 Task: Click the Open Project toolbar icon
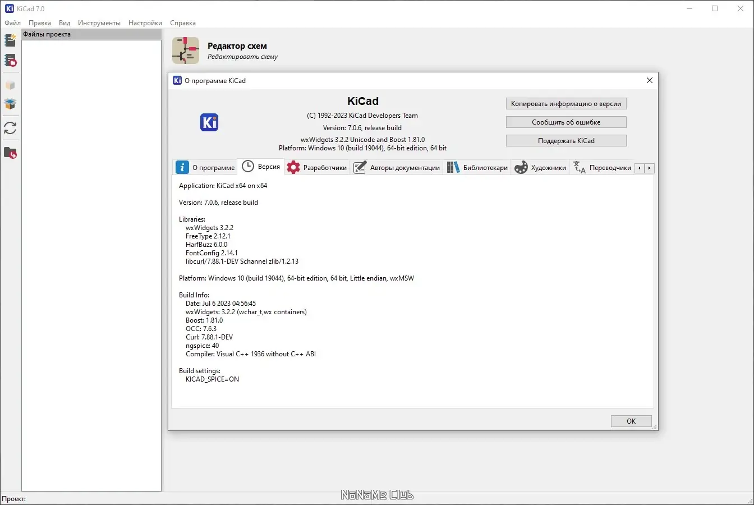(10, 60)
